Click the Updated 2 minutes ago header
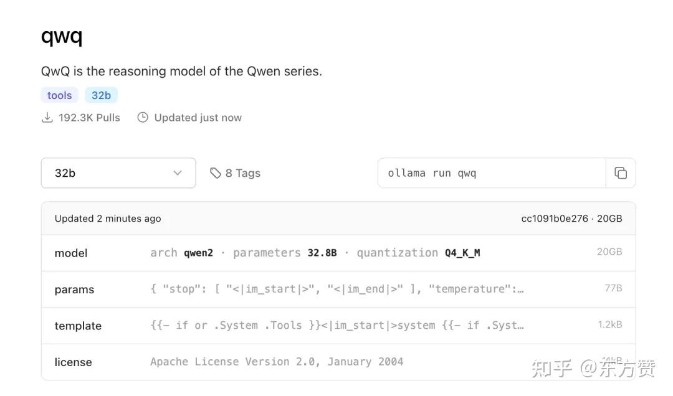Image resolution: width=673 pixels, height=396 pixels. coord(108,219)
